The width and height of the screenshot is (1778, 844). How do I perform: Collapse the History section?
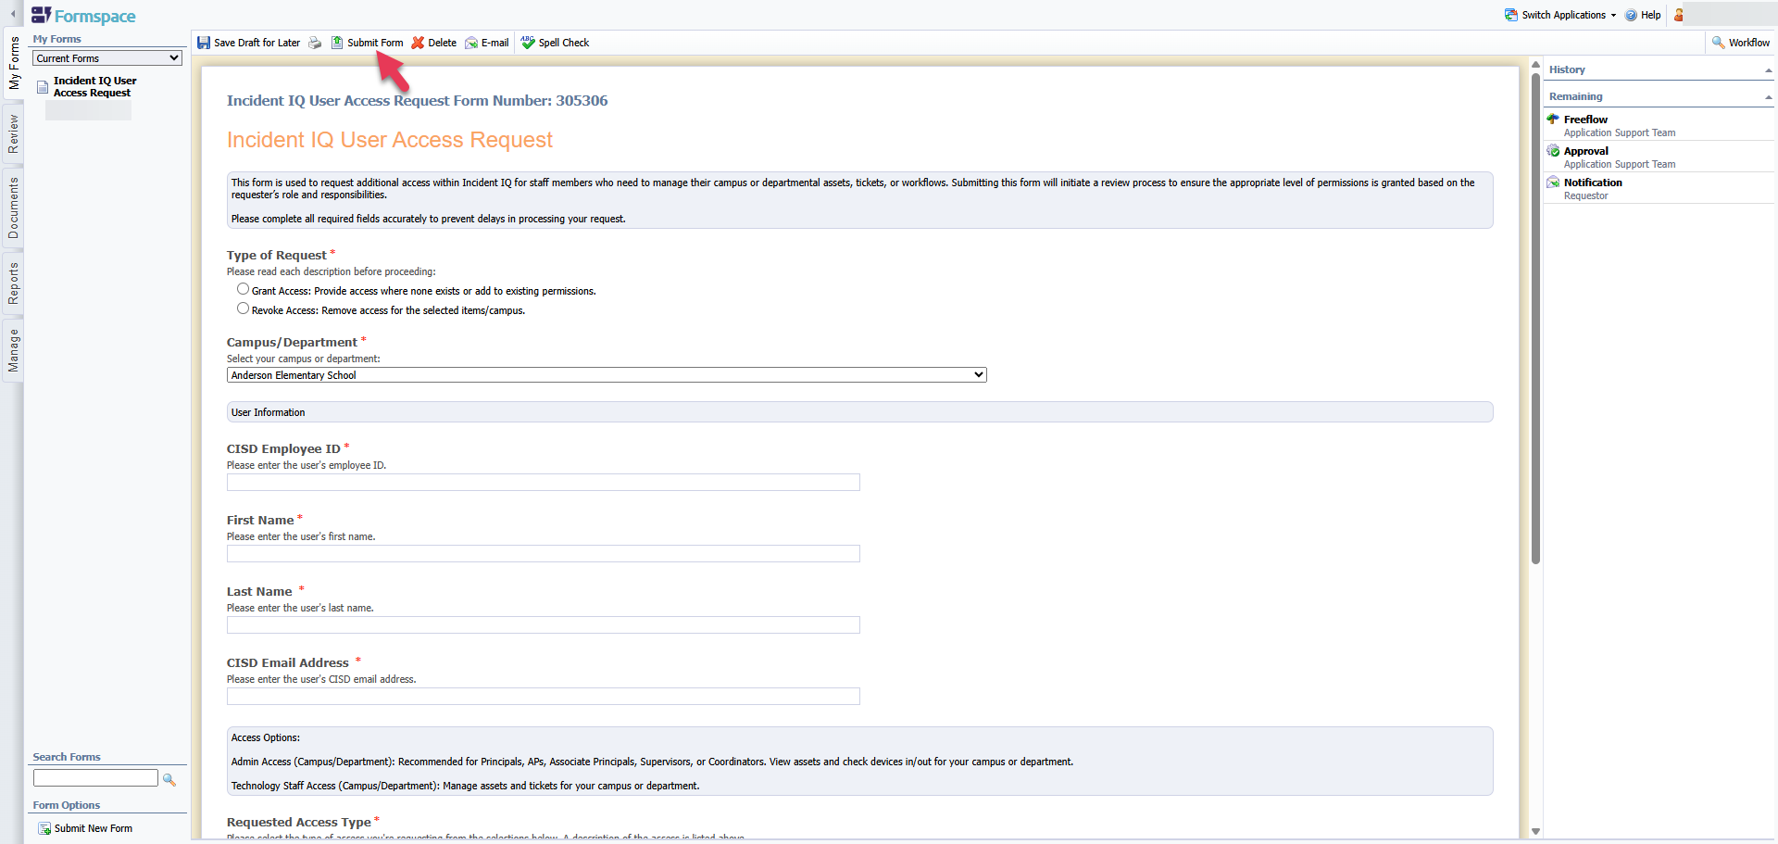pos(1768,70)
